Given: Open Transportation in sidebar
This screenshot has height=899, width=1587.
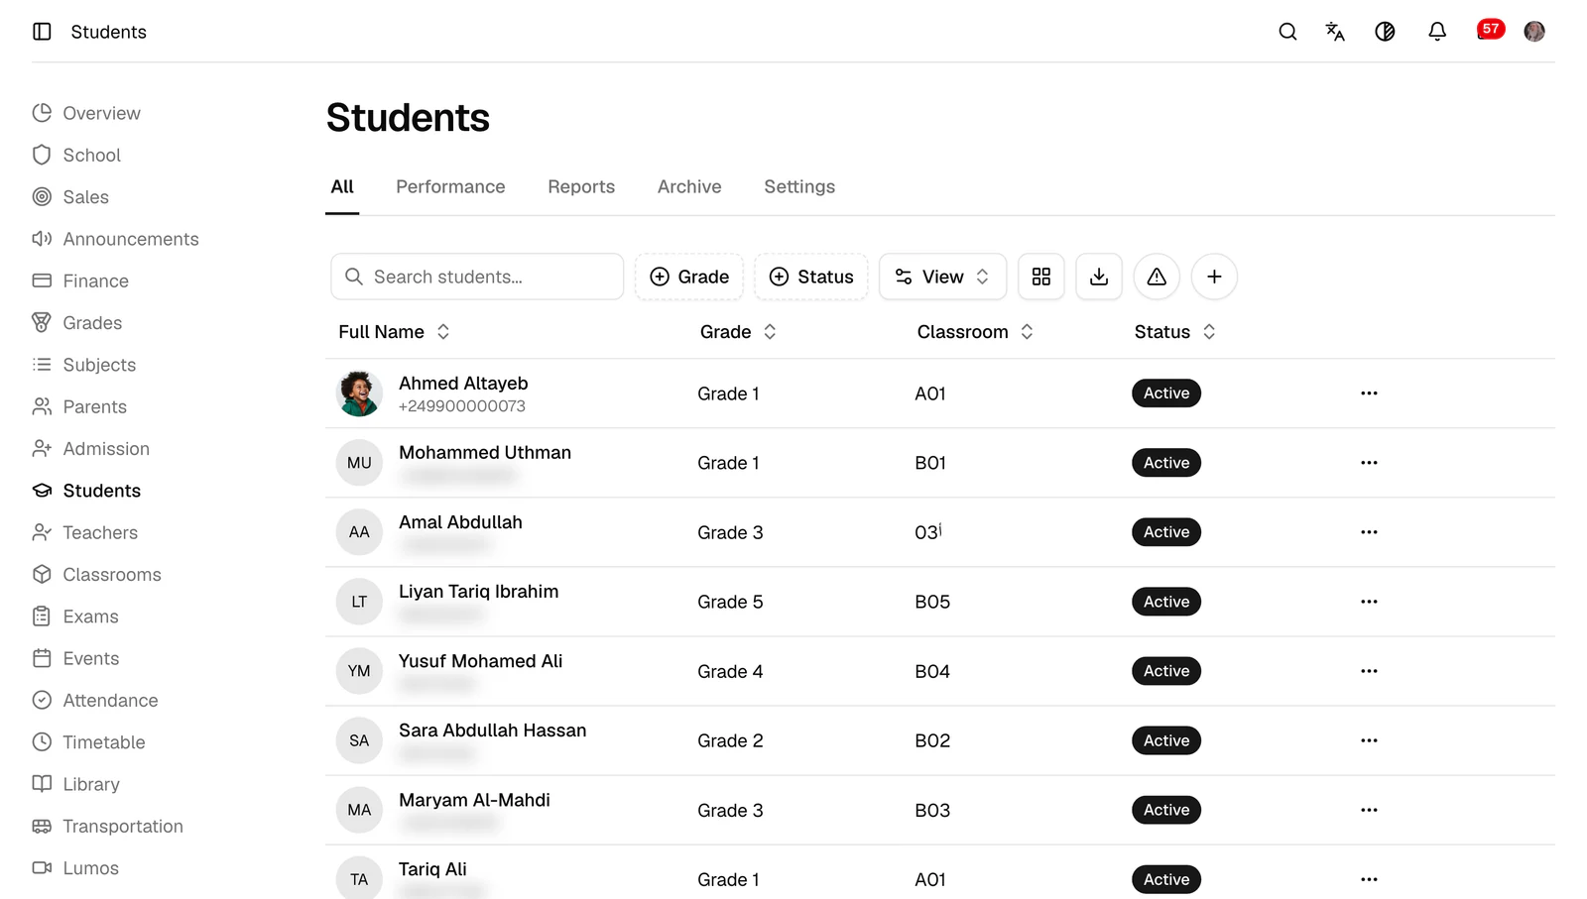Looking at the screenshot, I should pos(107,827).
